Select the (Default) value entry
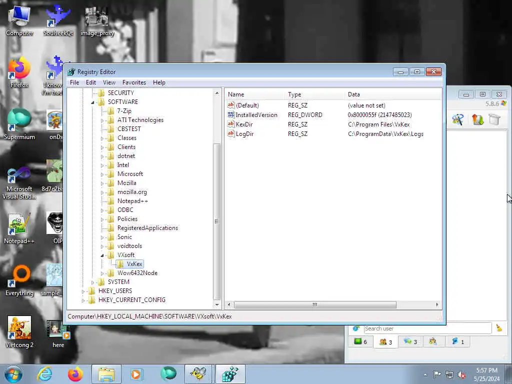This screenshot has height=384, width=512. tap(247, 105)
